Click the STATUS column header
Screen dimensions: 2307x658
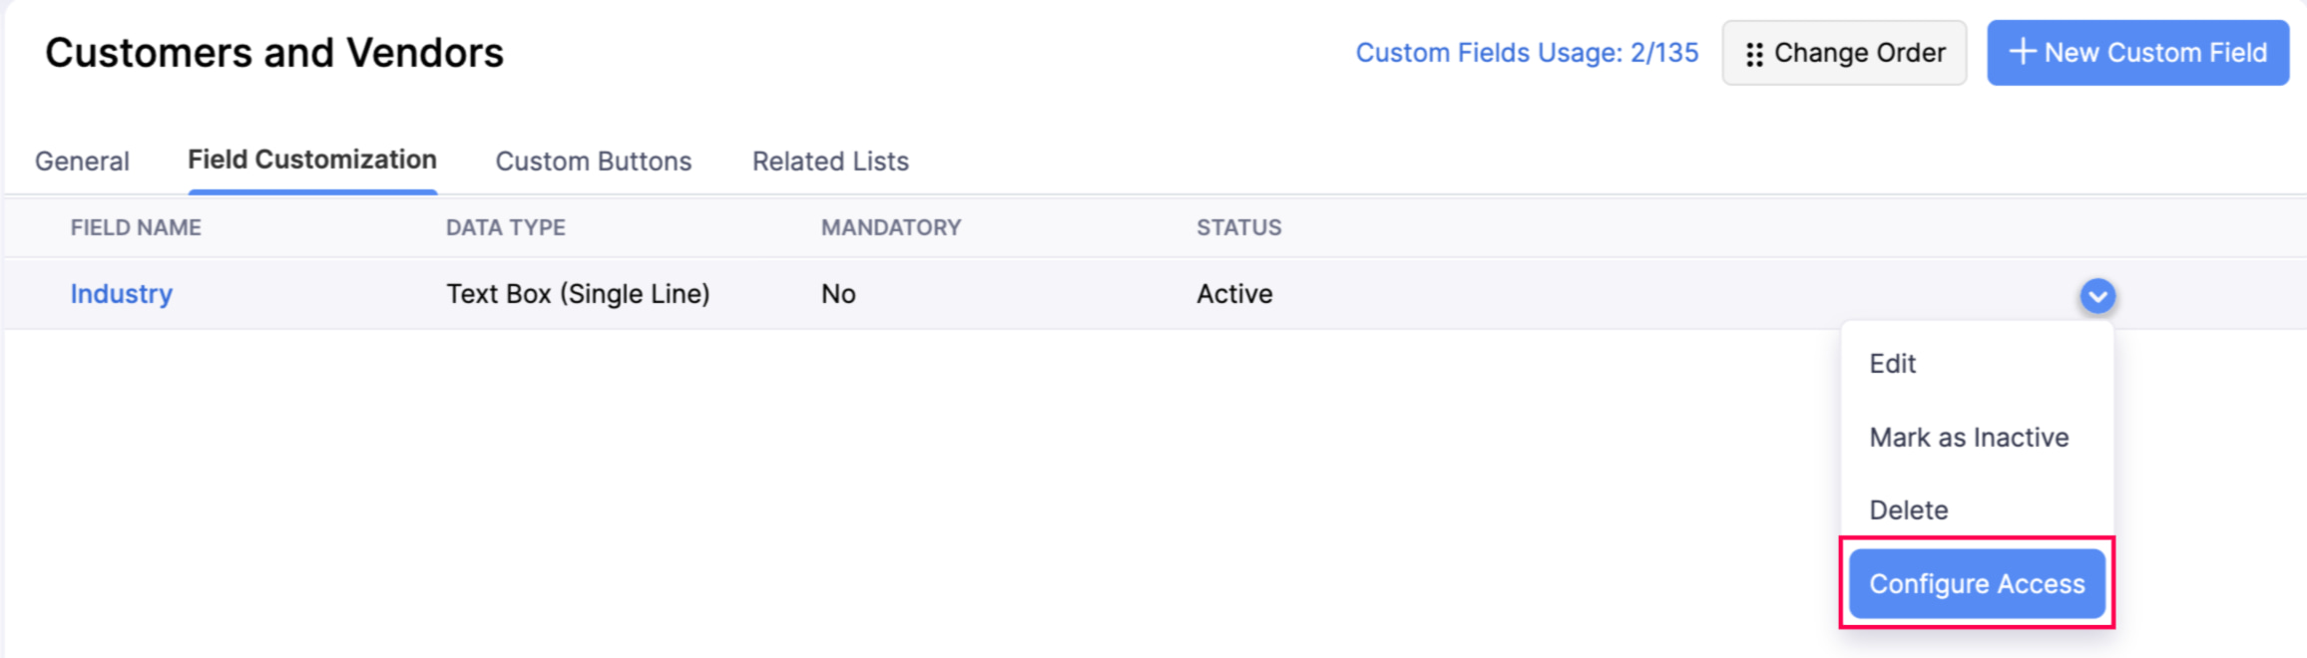(1238, 227)
